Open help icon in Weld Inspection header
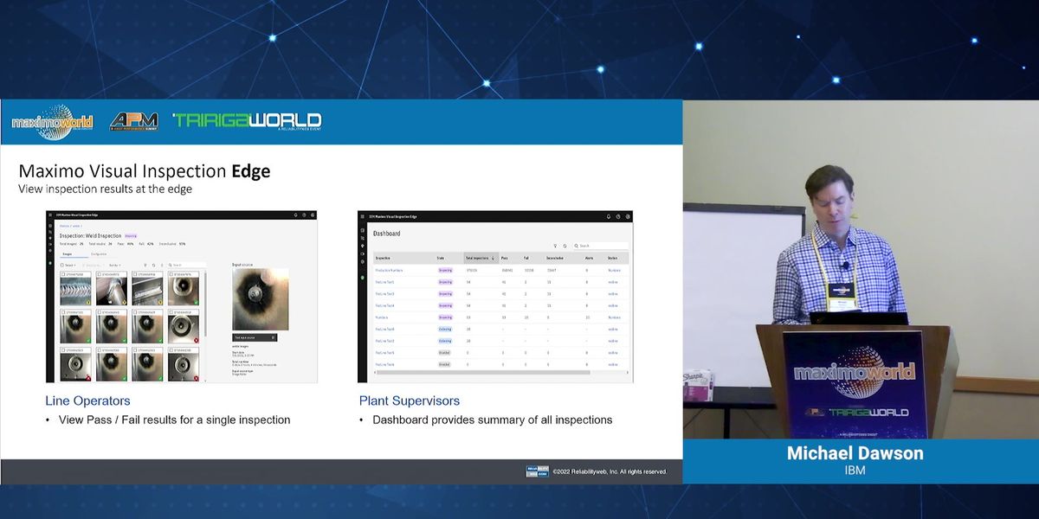 (304, 215)
